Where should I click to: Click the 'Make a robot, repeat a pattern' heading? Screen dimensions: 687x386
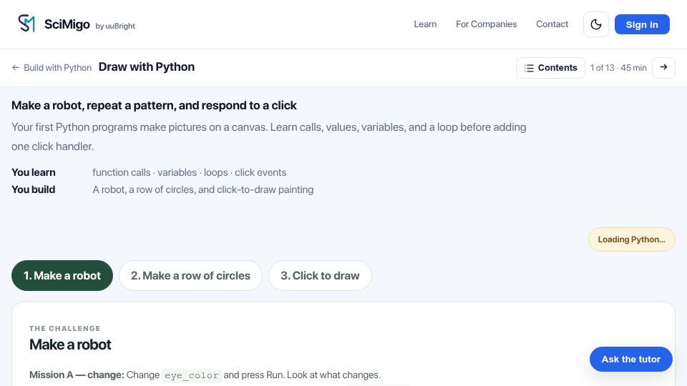tap(154, 106)
